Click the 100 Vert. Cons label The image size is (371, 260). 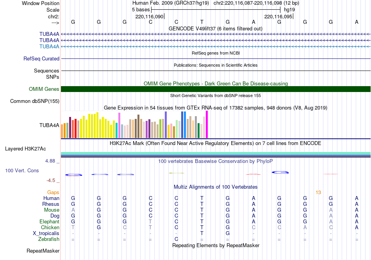[22, 170]
